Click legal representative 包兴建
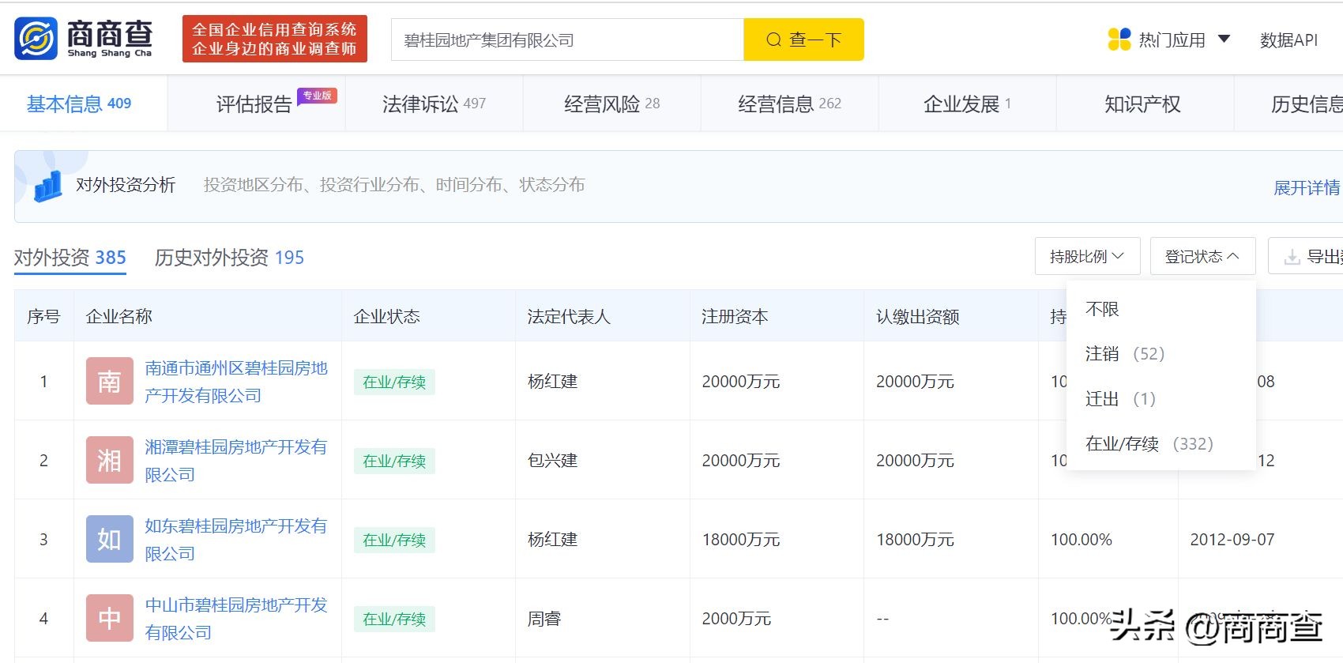This screenshot has width=1343, height=663. [x=552, y=461]
